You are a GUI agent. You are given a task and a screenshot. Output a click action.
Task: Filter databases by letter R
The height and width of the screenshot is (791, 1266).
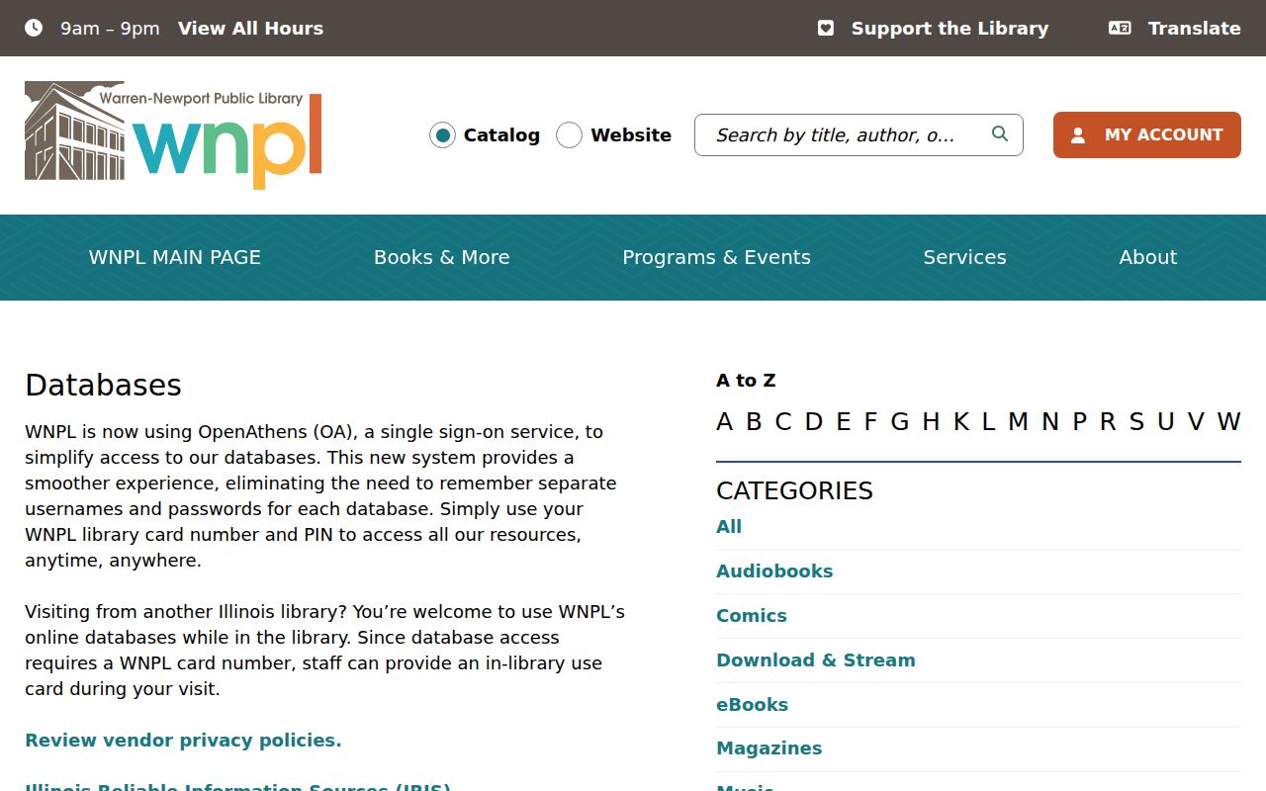pyautogui.click(x=1108, y=422)
